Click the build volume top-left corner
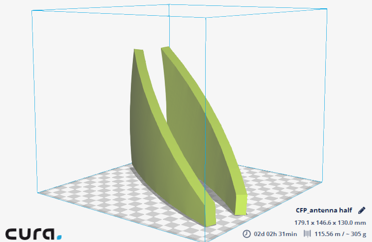The width and height of the screenshot is (372, 242). 32,10
